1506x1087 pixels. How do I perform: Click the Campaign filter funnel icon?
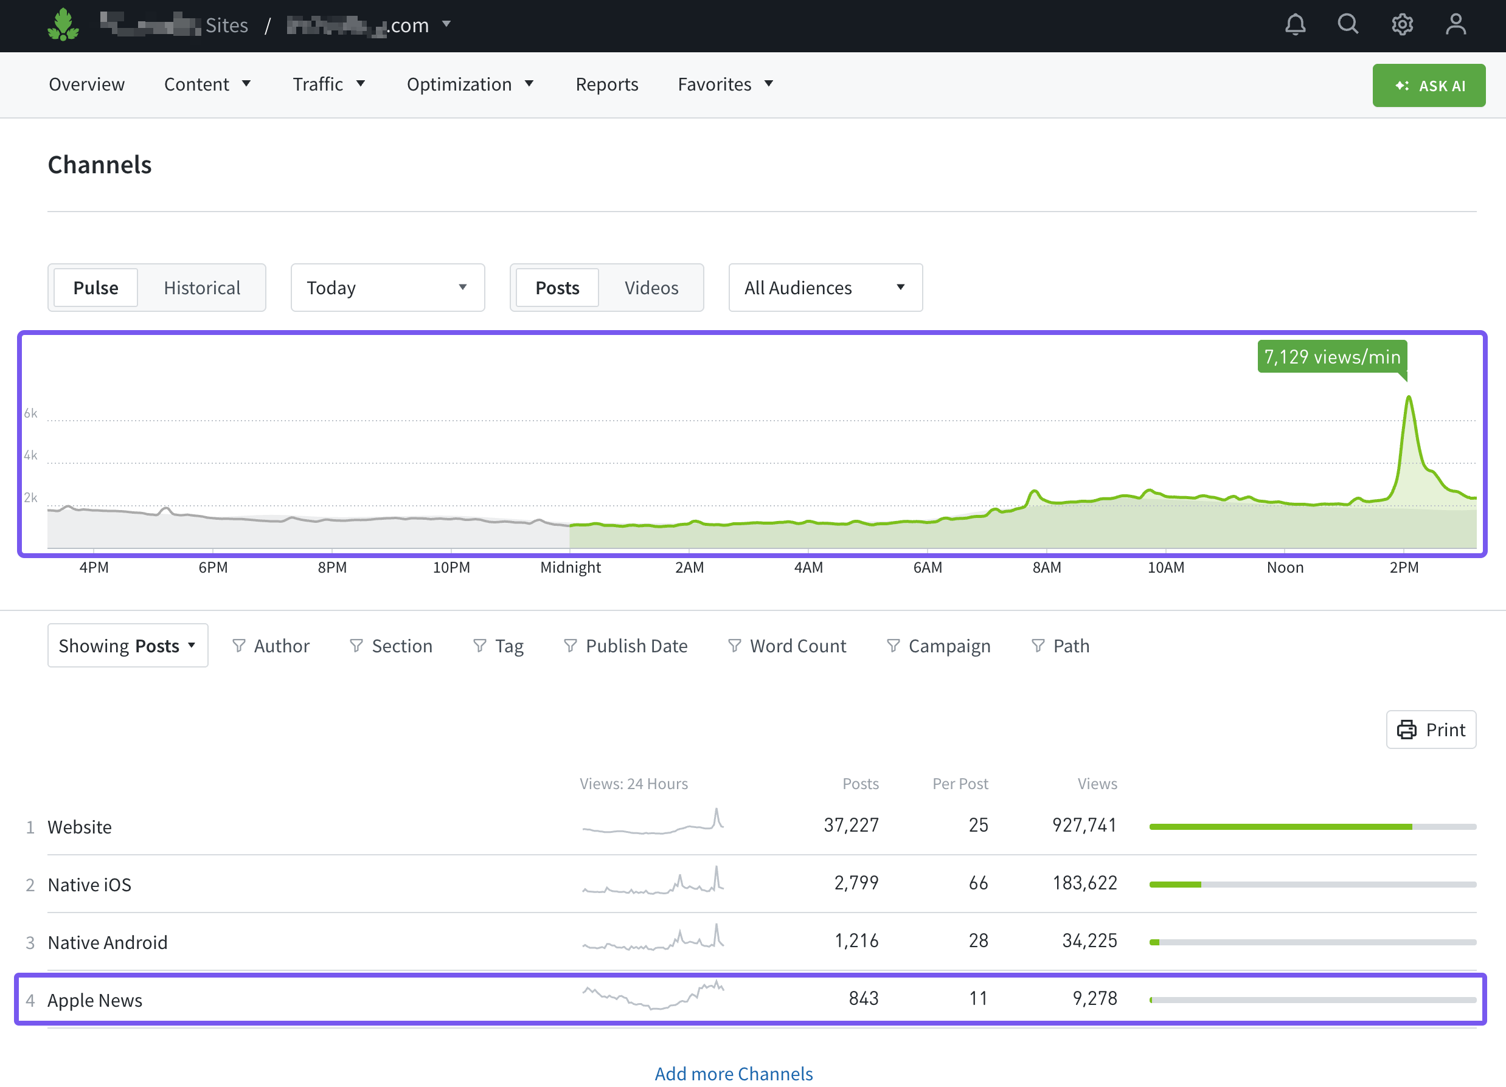pos(893,645)
